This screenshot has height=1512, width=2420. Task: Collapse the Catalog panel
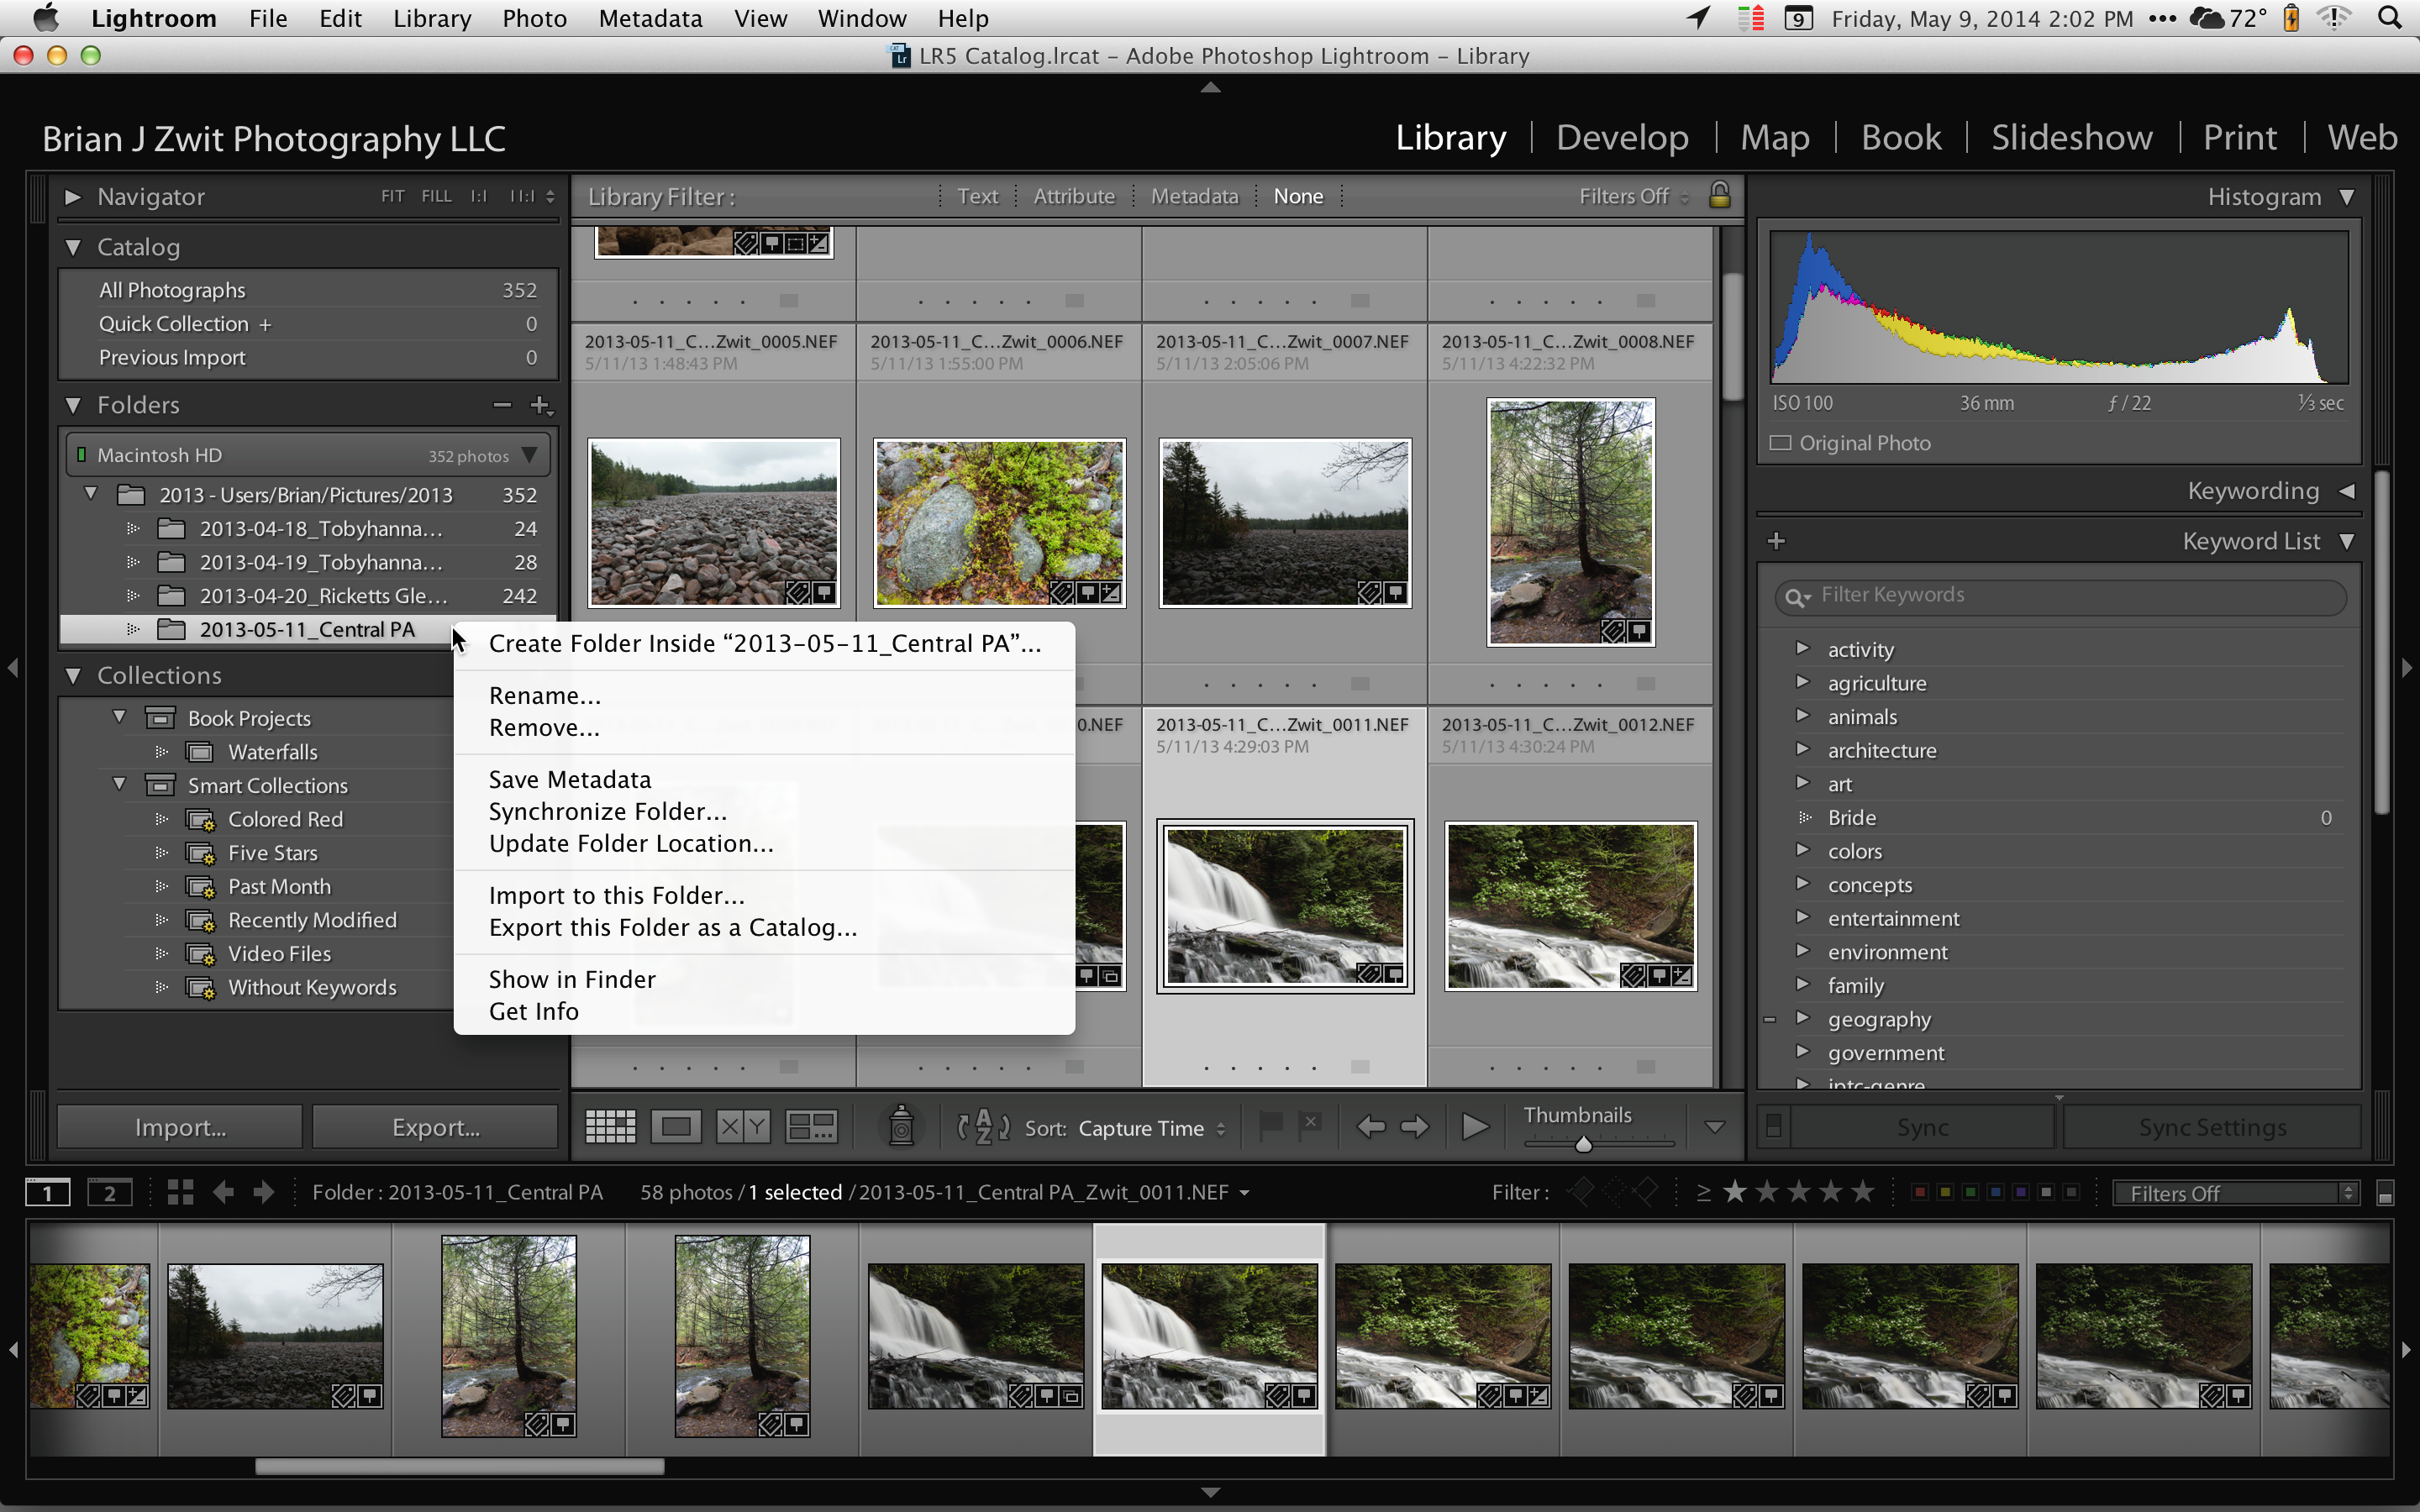73,247
